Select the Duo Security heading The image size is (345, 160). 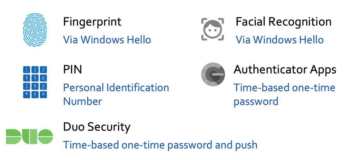pos(97,127)
